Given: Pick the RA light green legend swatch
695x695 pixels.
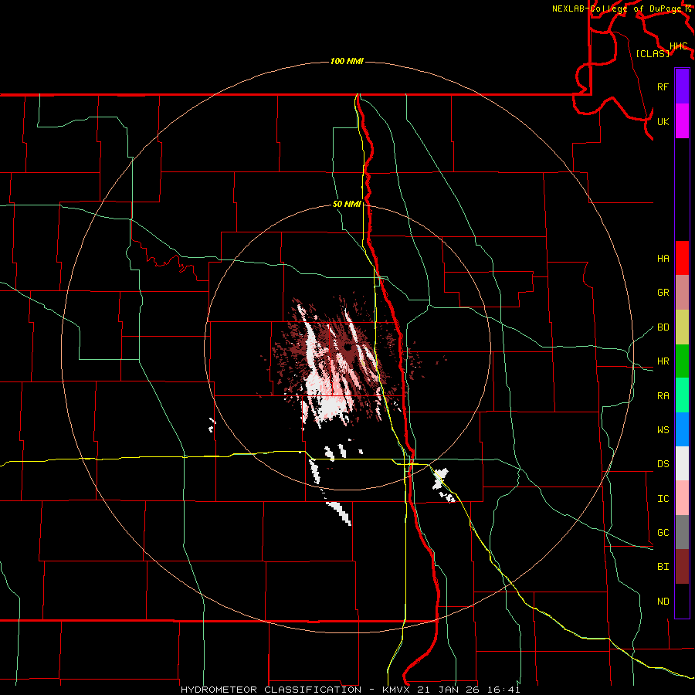Looking at the screenshot, I should tap(682, 395).
